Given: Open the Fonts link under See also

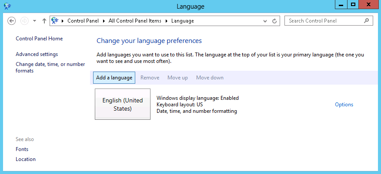Looking at the screenshot, I should pos(22,149).
